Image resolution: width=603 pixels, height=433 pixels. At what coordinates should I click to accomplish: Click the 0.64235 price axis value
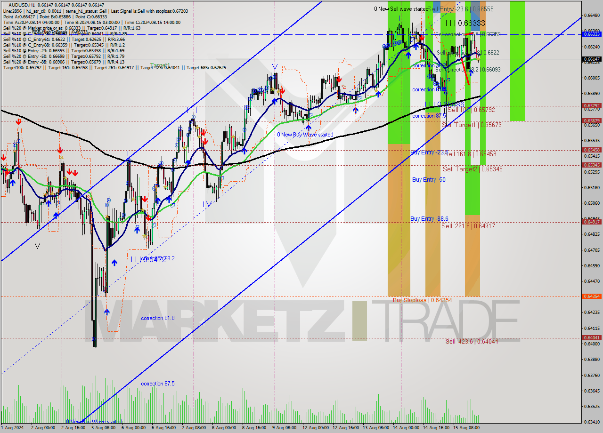(x=592, y=313)
